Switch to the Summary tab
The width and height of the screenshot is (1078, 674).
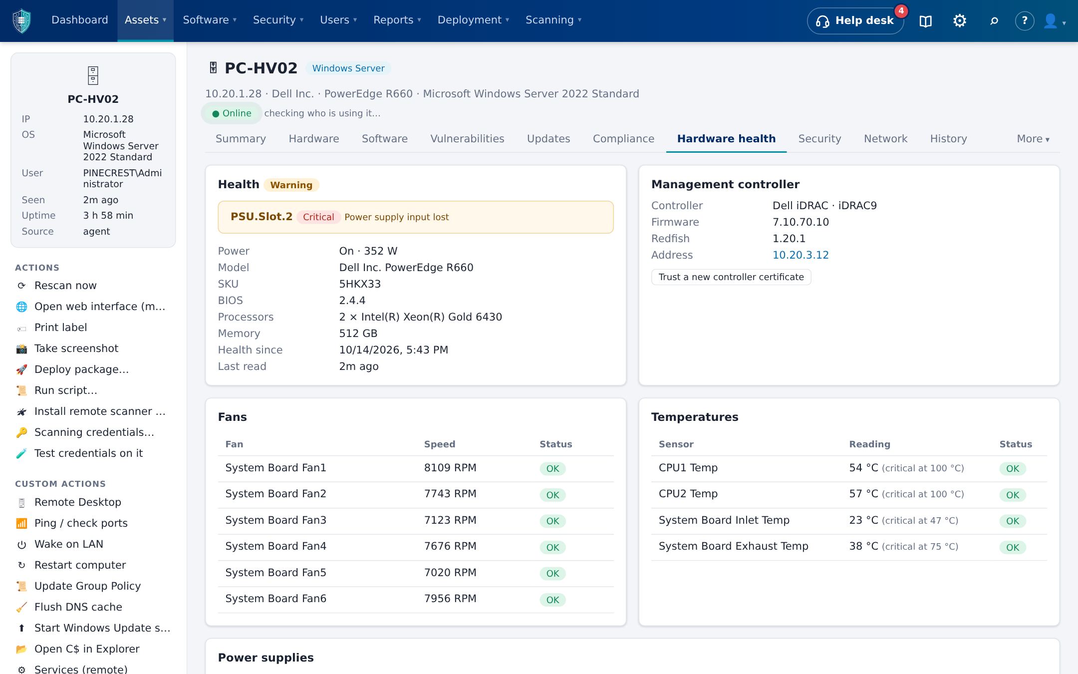[241, 139]
